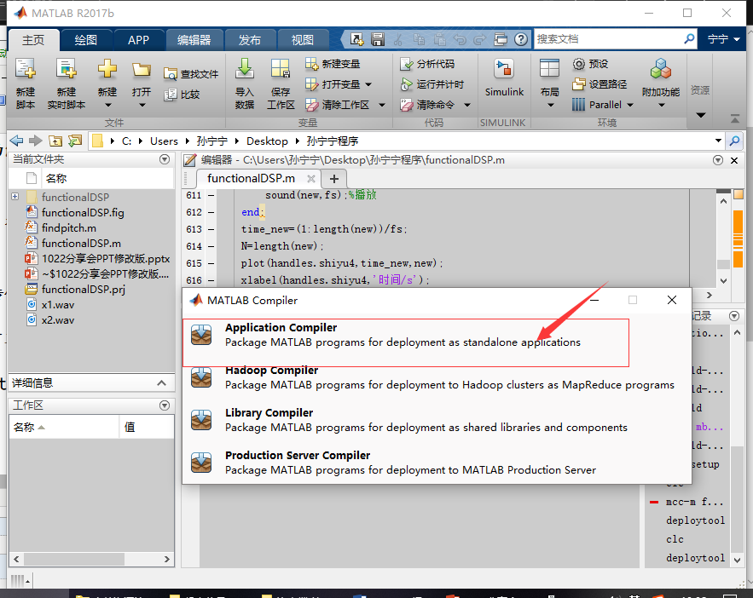Click 比较 (Compare) tool
The width and height of the screenshot is (753, 598).
click(x=182, y=95)
